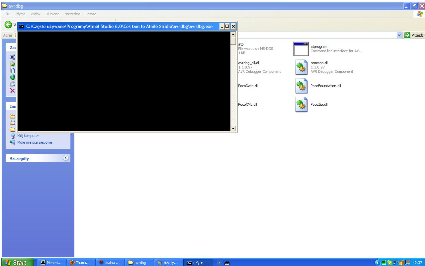Switch to avrdbg folder taskbar button
The image size is (425, 266).
[x=140, y=263]
